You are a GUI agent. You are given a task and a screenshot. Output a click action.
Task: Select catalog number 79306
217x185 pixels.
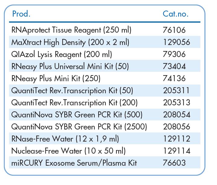click(174, 54)
